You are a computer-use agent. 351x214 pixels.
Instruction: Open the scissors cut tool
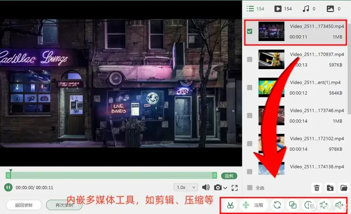(230, 205)
